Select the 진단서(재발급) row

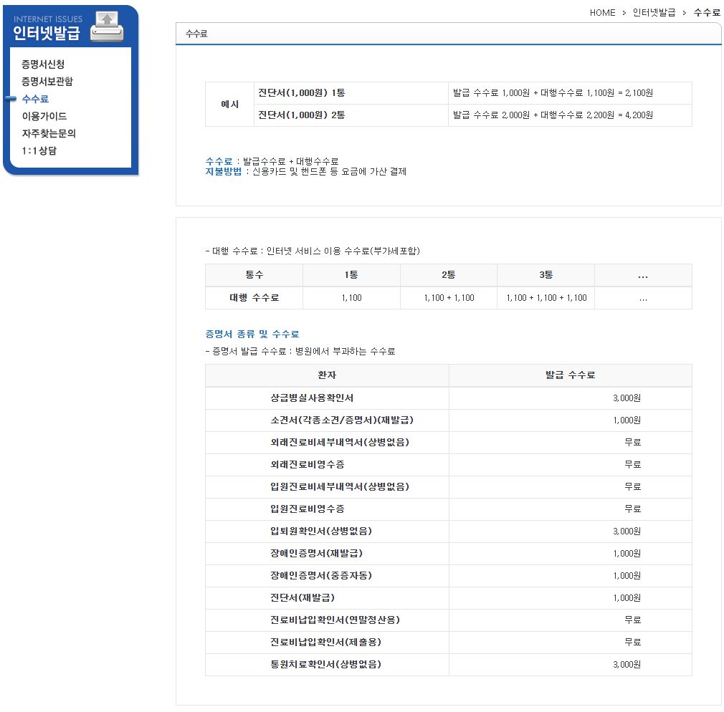(448, 597)
